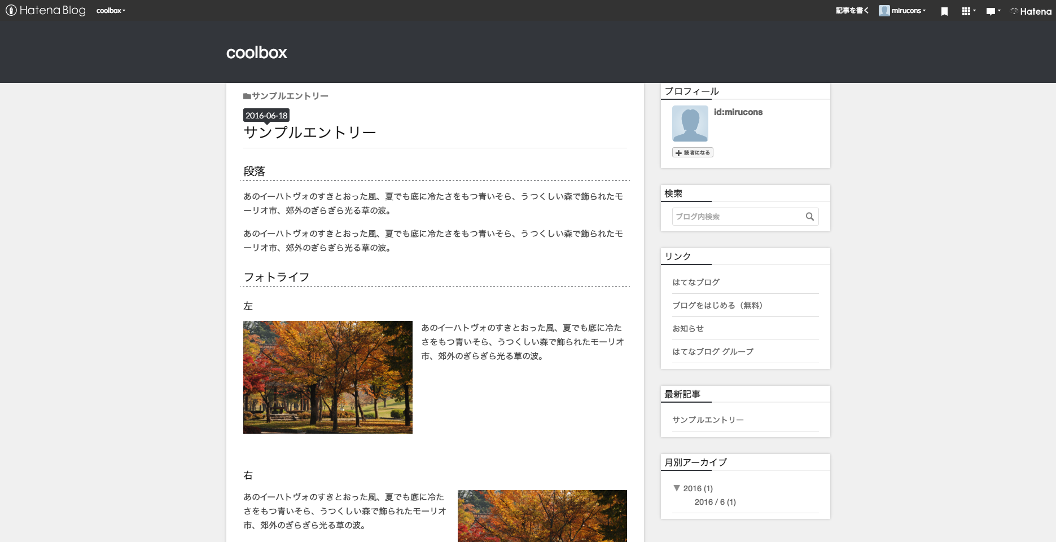Open the はてなブログ link
Viewport: 1056px width, 542px height.
(x=696, y=282)
